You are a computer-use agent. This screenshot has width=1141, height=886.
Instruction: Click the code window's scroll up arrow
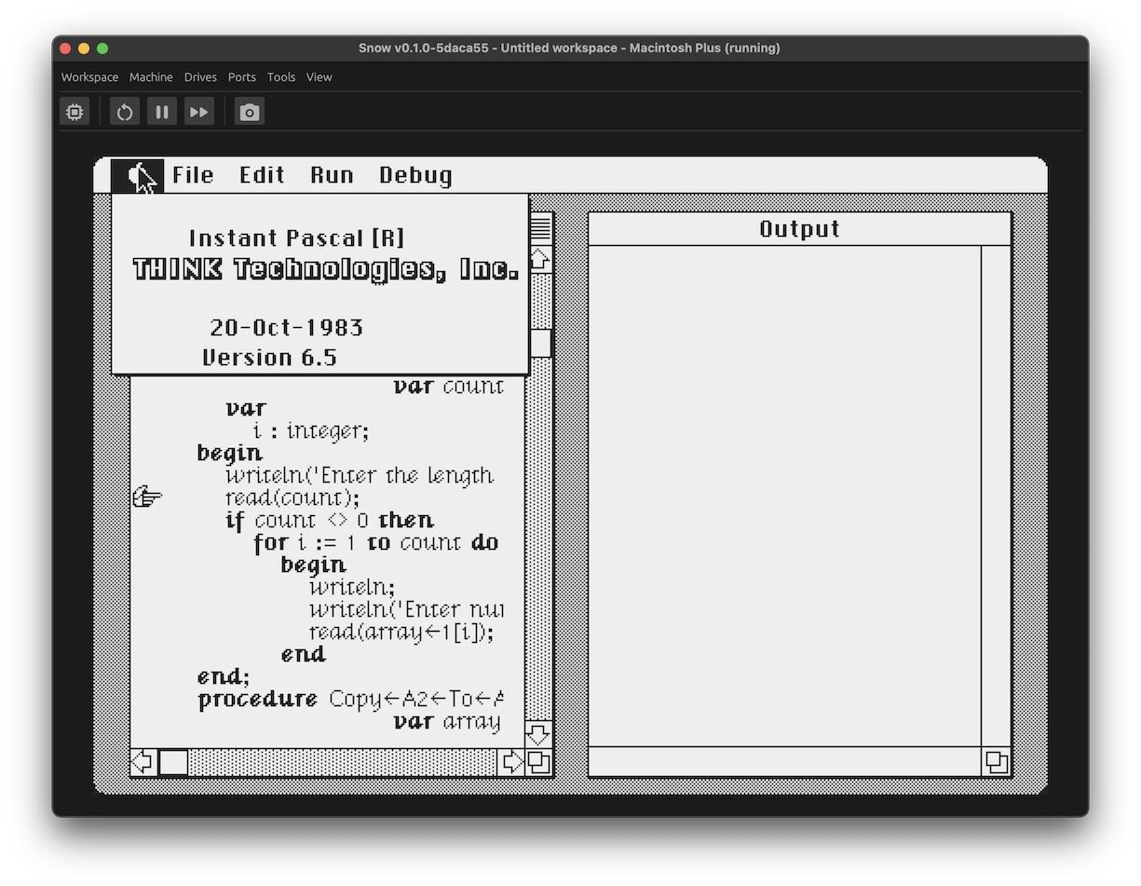[540, 258]
